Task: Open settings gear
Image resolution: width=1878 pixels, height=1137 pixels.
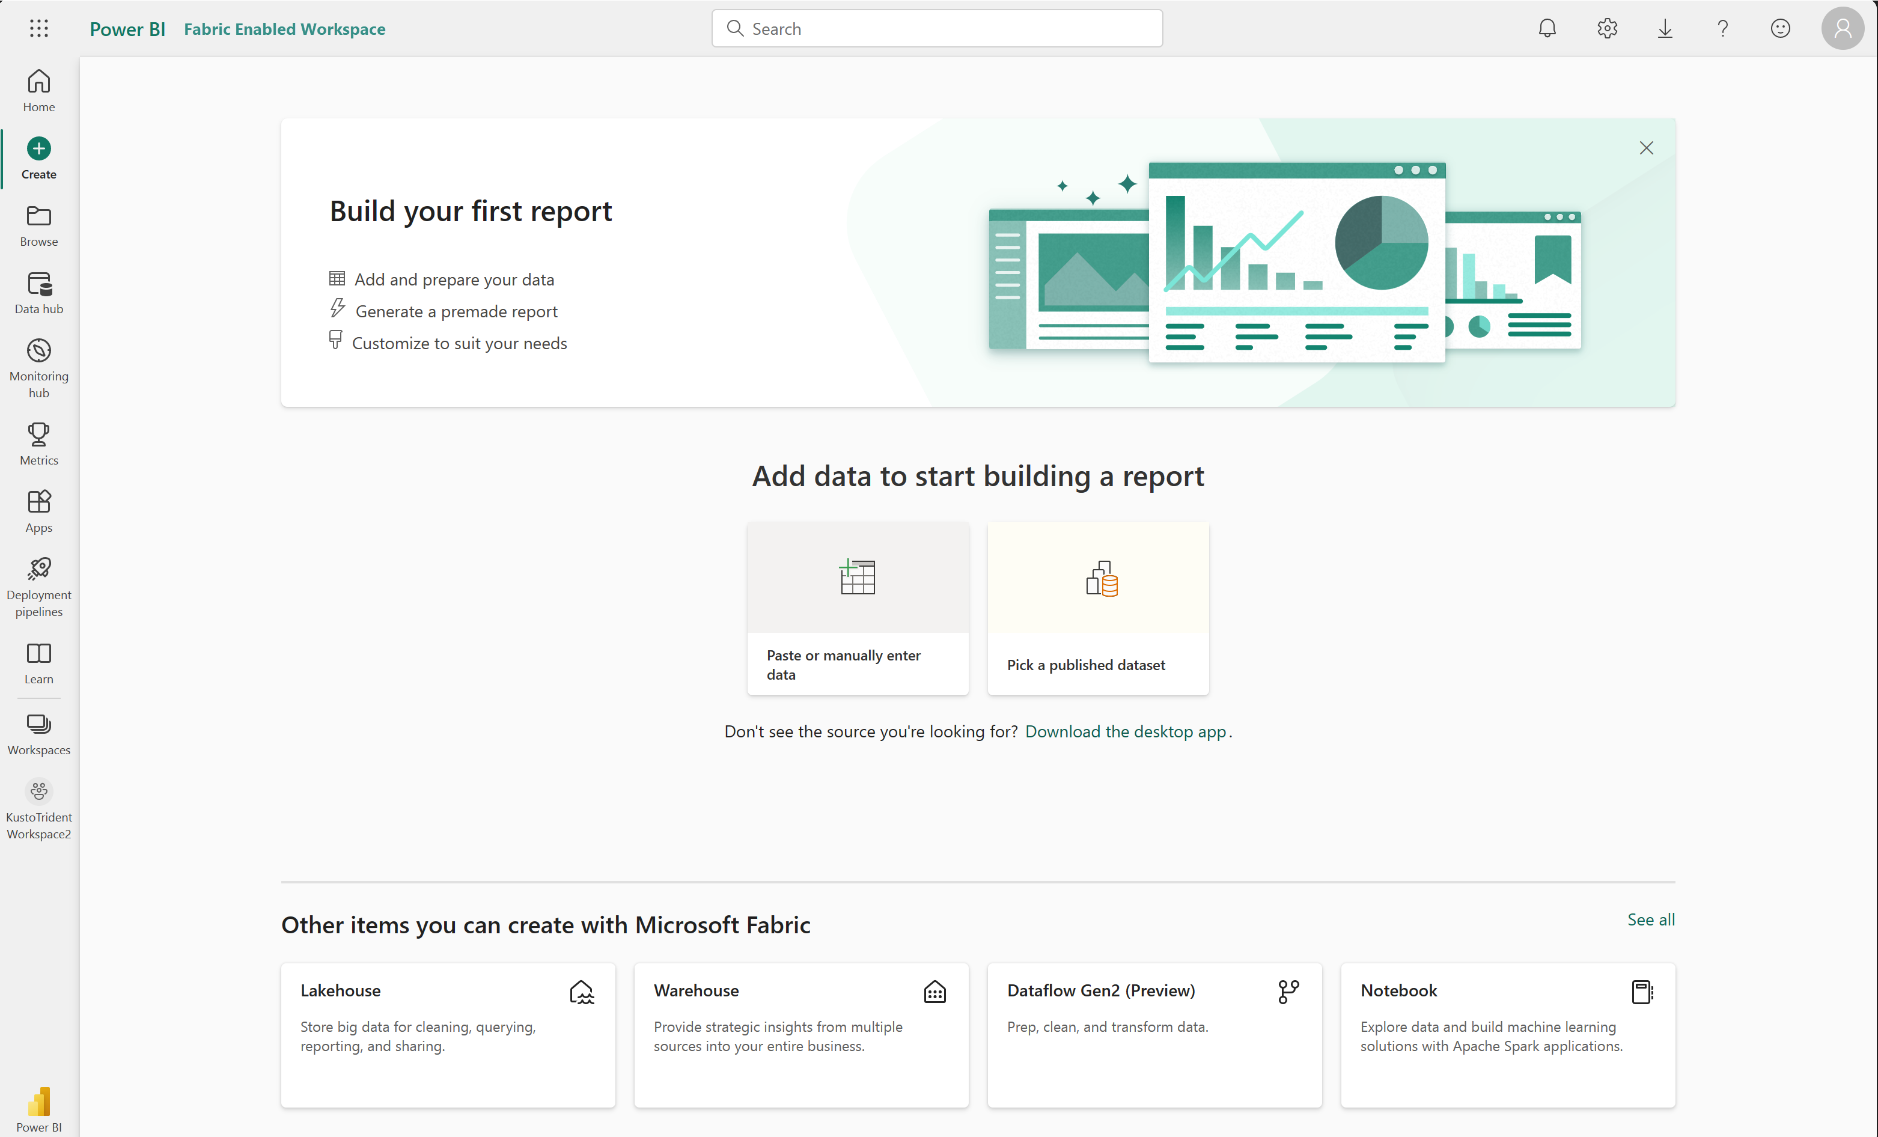Action: click(x=1606, y=28)
